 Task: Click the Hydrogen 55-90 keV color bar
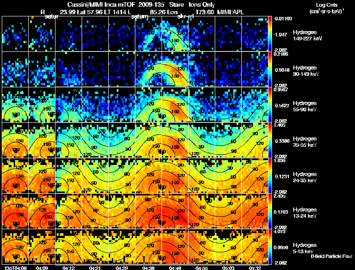coord(270,105)
